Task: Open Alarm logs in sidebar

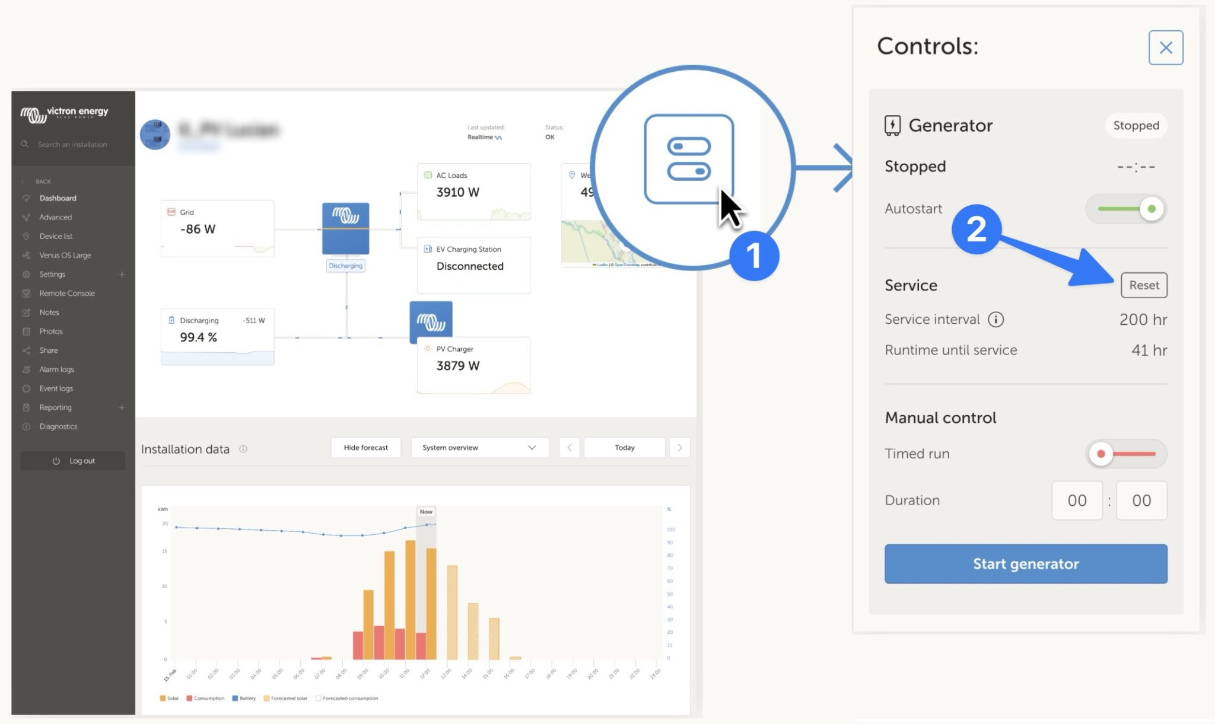Action: click(56, 369)
